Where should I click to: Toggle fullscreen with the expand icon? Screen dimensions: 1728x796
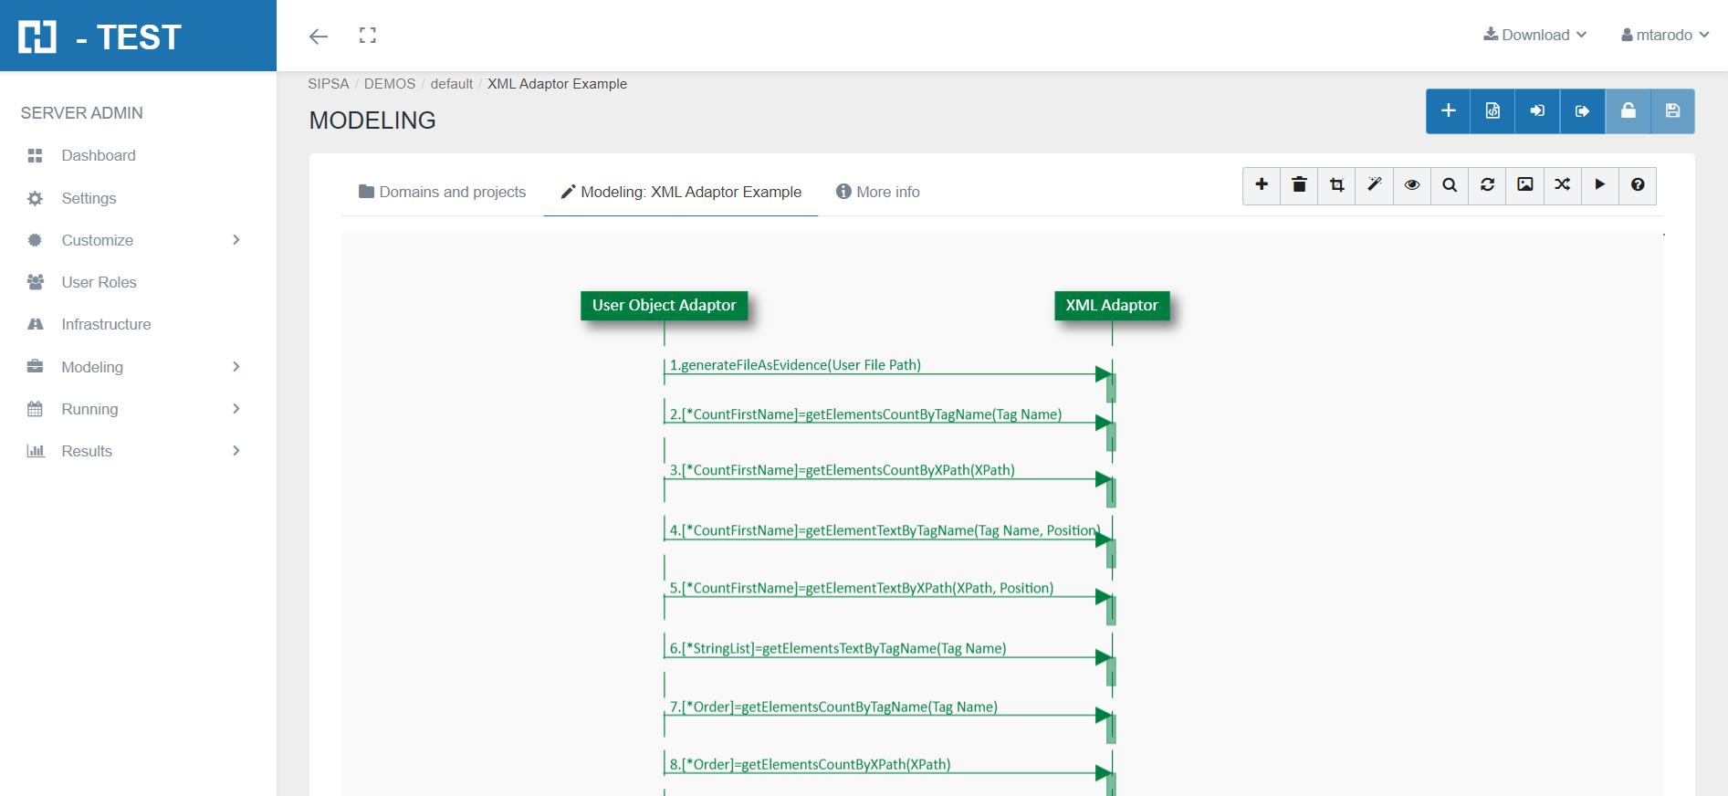pyautogui.click(x=368, y=36)
